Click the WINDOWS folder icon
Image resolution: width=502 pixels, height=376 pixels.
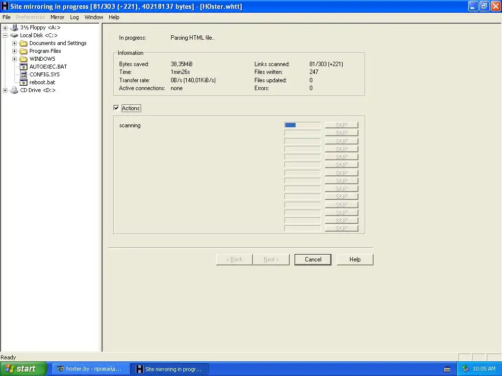24,59
